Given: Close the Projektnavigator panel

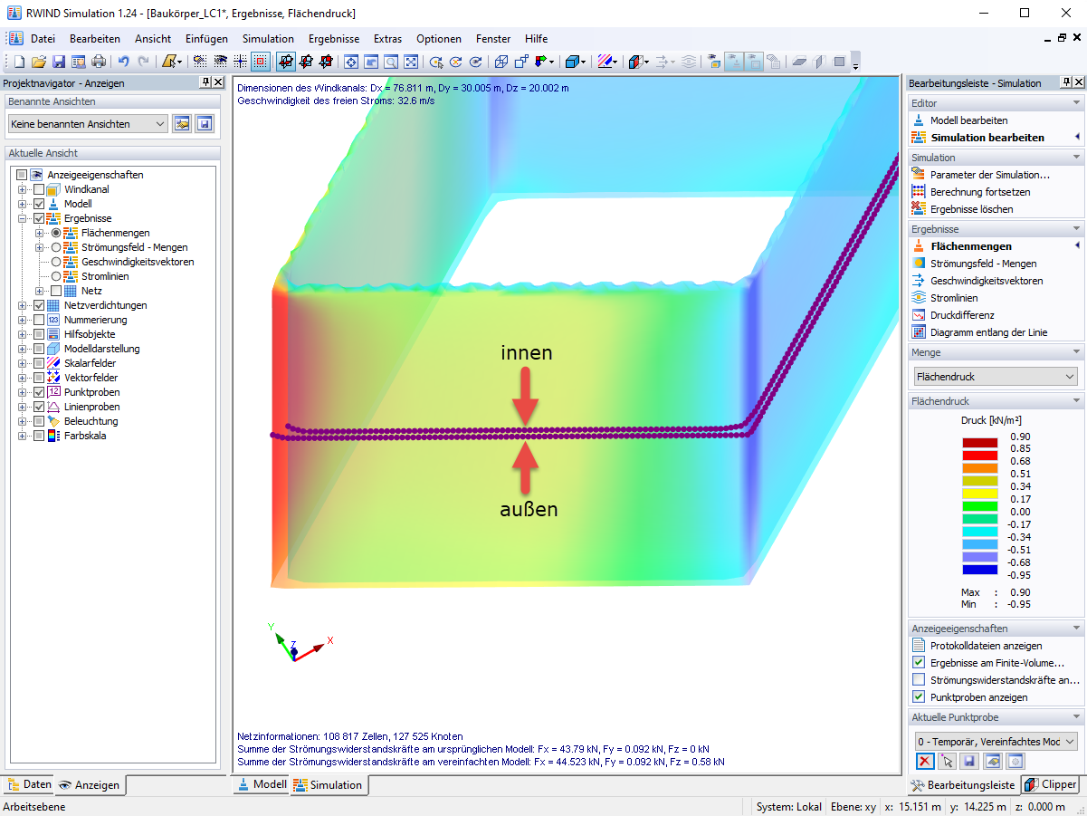Looking at the screenshot, I should coord(218,82).
